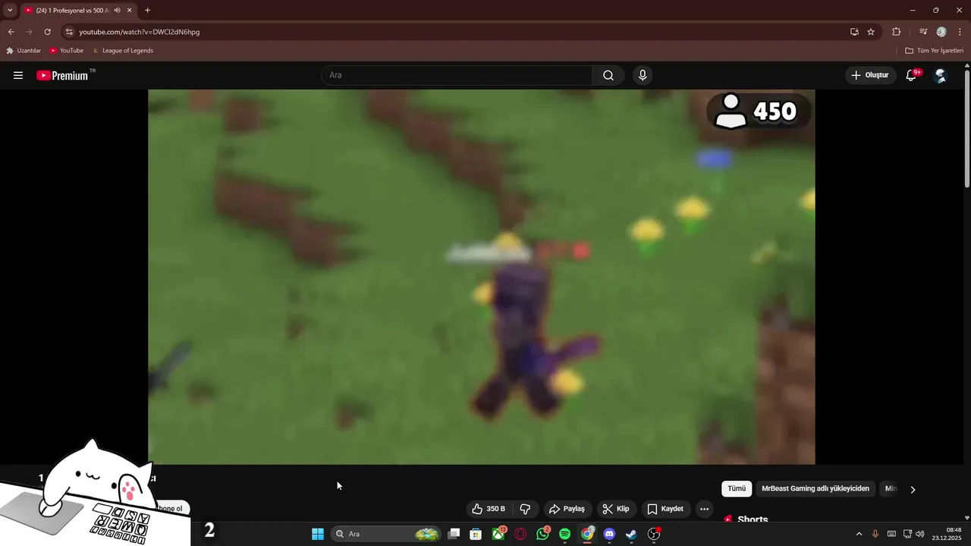Open Opera GX from the taskbar

(x=520, y=534)
